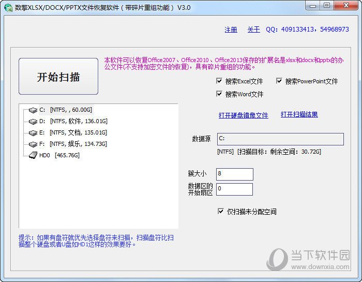Open the 关于 about link
This screenshot has height=282, width=362.
pyautogui.click(x=253, y=29)
